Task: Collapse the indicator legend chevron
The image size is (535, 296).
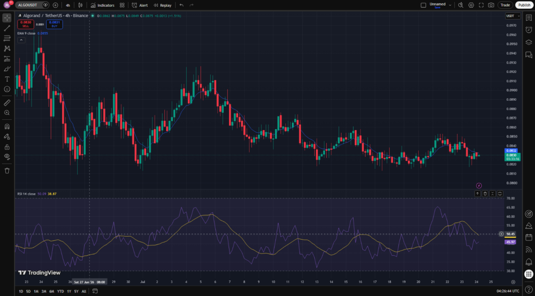Action: click(x=21, y=40)
